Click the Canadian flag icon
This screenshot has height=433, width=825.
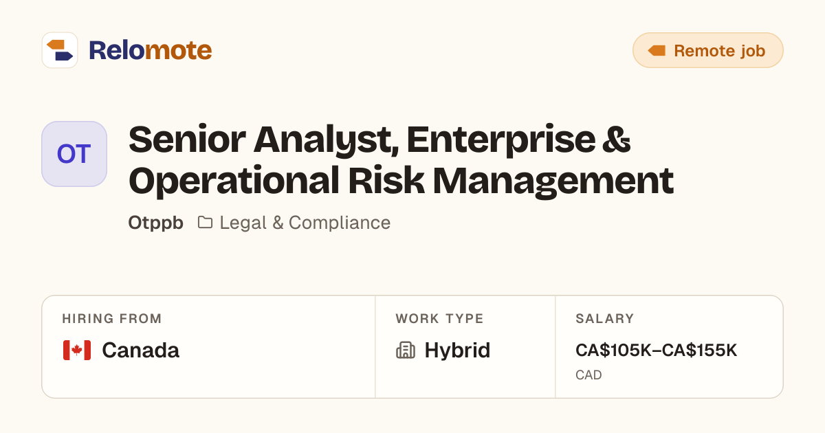pos(77,351)
